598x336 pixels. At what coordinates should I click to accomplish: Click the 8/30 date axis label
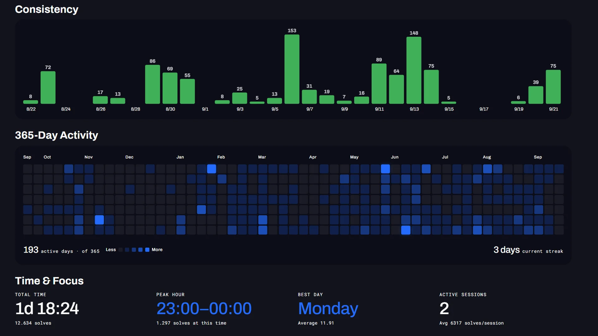[170, 109]
